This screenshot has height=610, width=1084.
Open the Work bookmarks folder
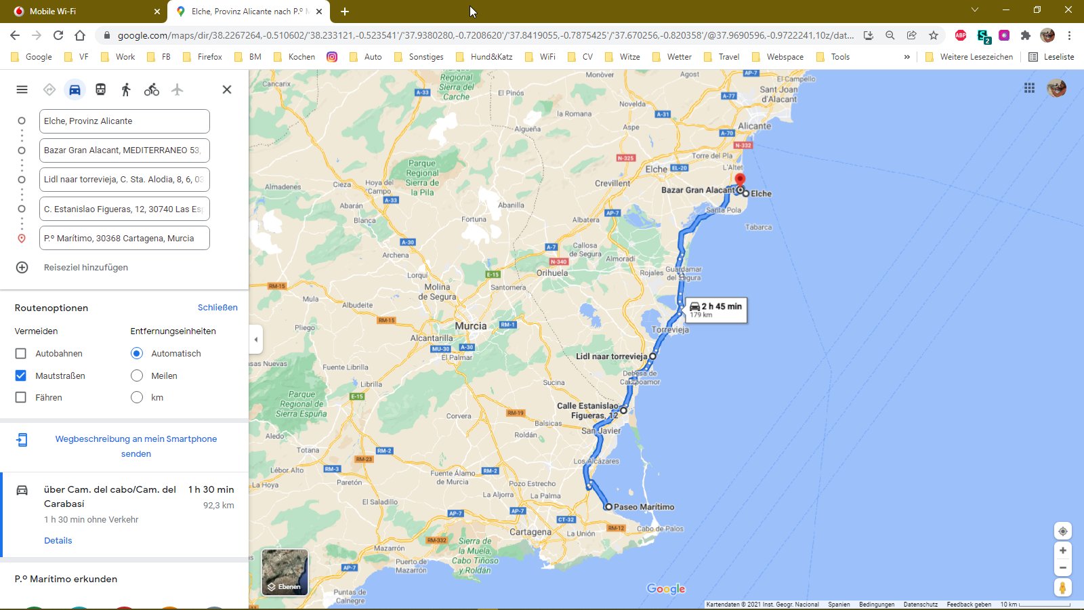118,57
